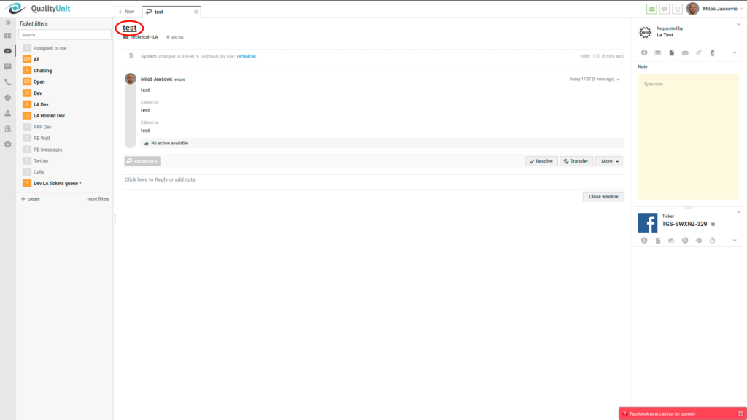Open the customer email envelope icon
Image resolution: width=747 pixels, height=420 pixels.
685,52
